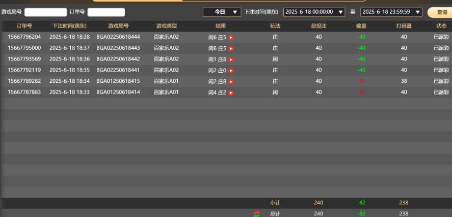This screenshot has height=217, width=452.
Task: Click the 总投注 column header
Action: tap(318, 26)
